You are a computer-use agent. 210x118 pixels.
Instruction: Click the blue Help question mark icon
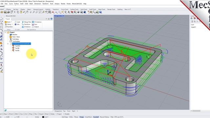click(101, 12)
